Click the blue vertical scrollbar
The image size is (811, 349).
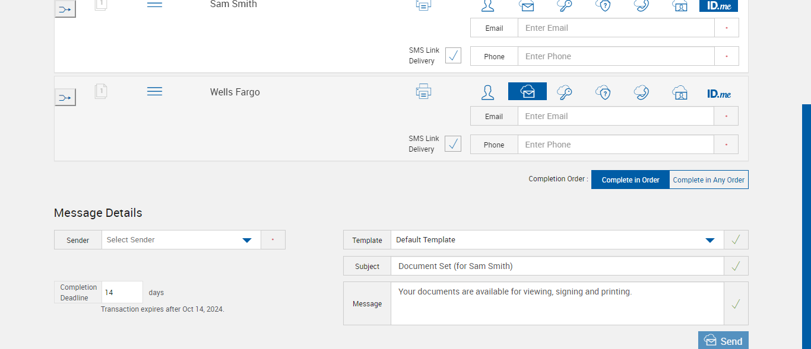806,225
